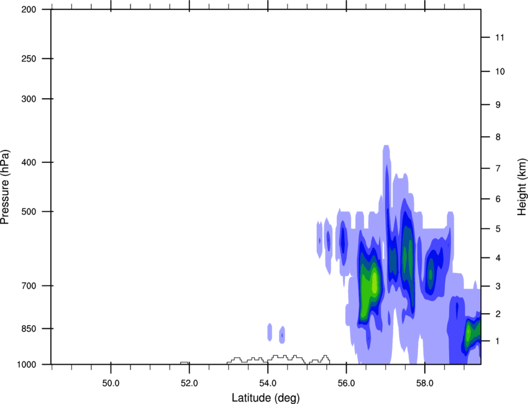The height and width of the screenshot is (404, 528).
Task: Click the green contour maximum at the right edge near 850 hPa
Action: coord(468,332)
